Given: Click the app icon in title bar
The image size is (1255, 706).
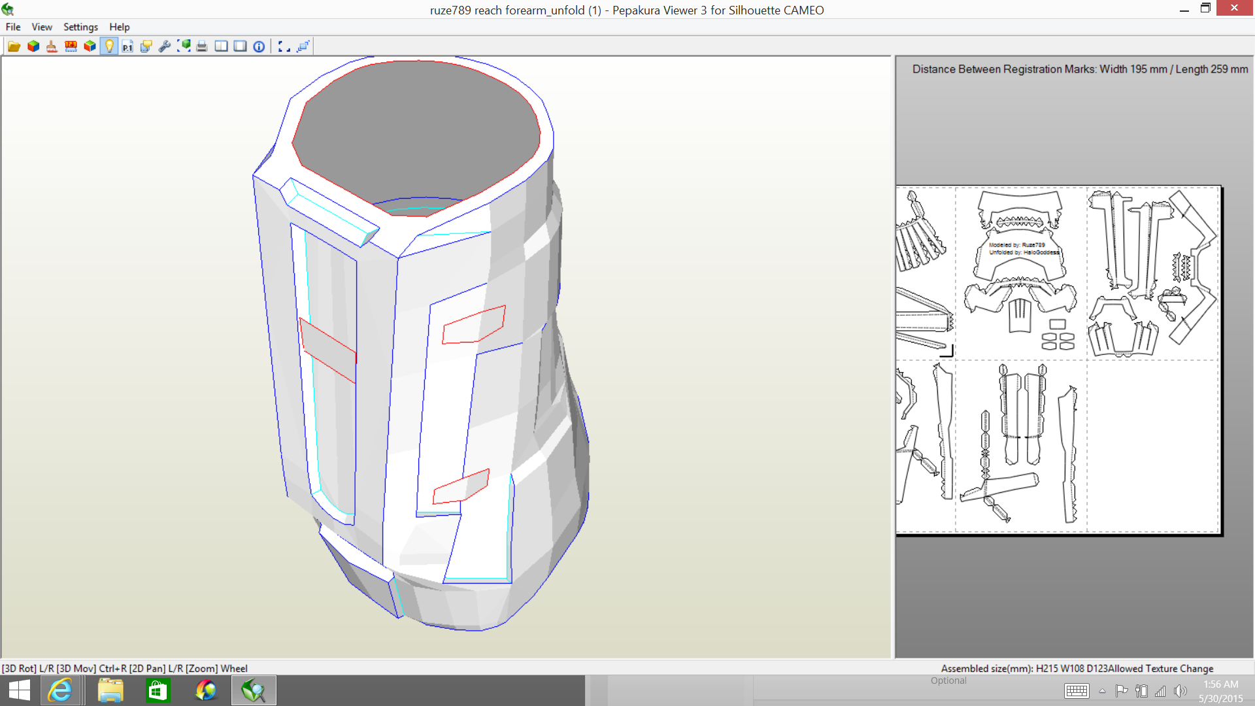Looking at the screenshot, I should (x=8, y=9).
